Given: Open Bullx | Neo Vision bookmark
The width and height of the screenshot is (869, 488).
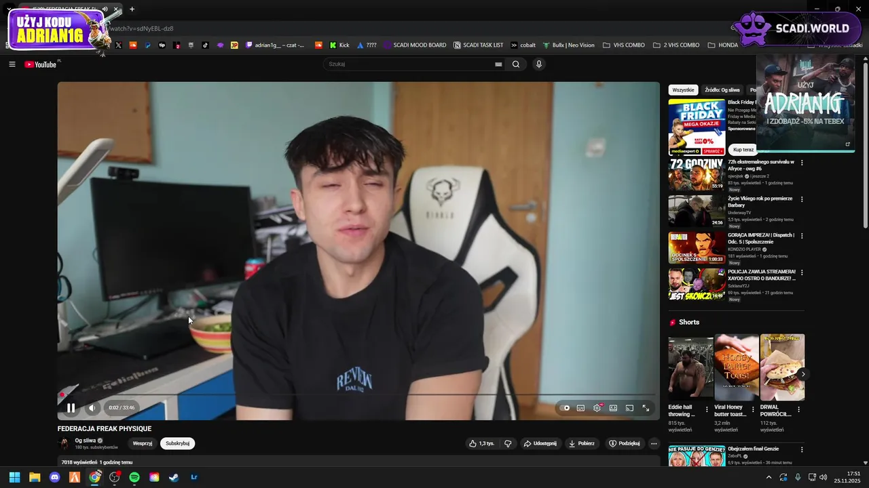Looking at the screenshot, I should pyautogui.click(x=568, y=45).
